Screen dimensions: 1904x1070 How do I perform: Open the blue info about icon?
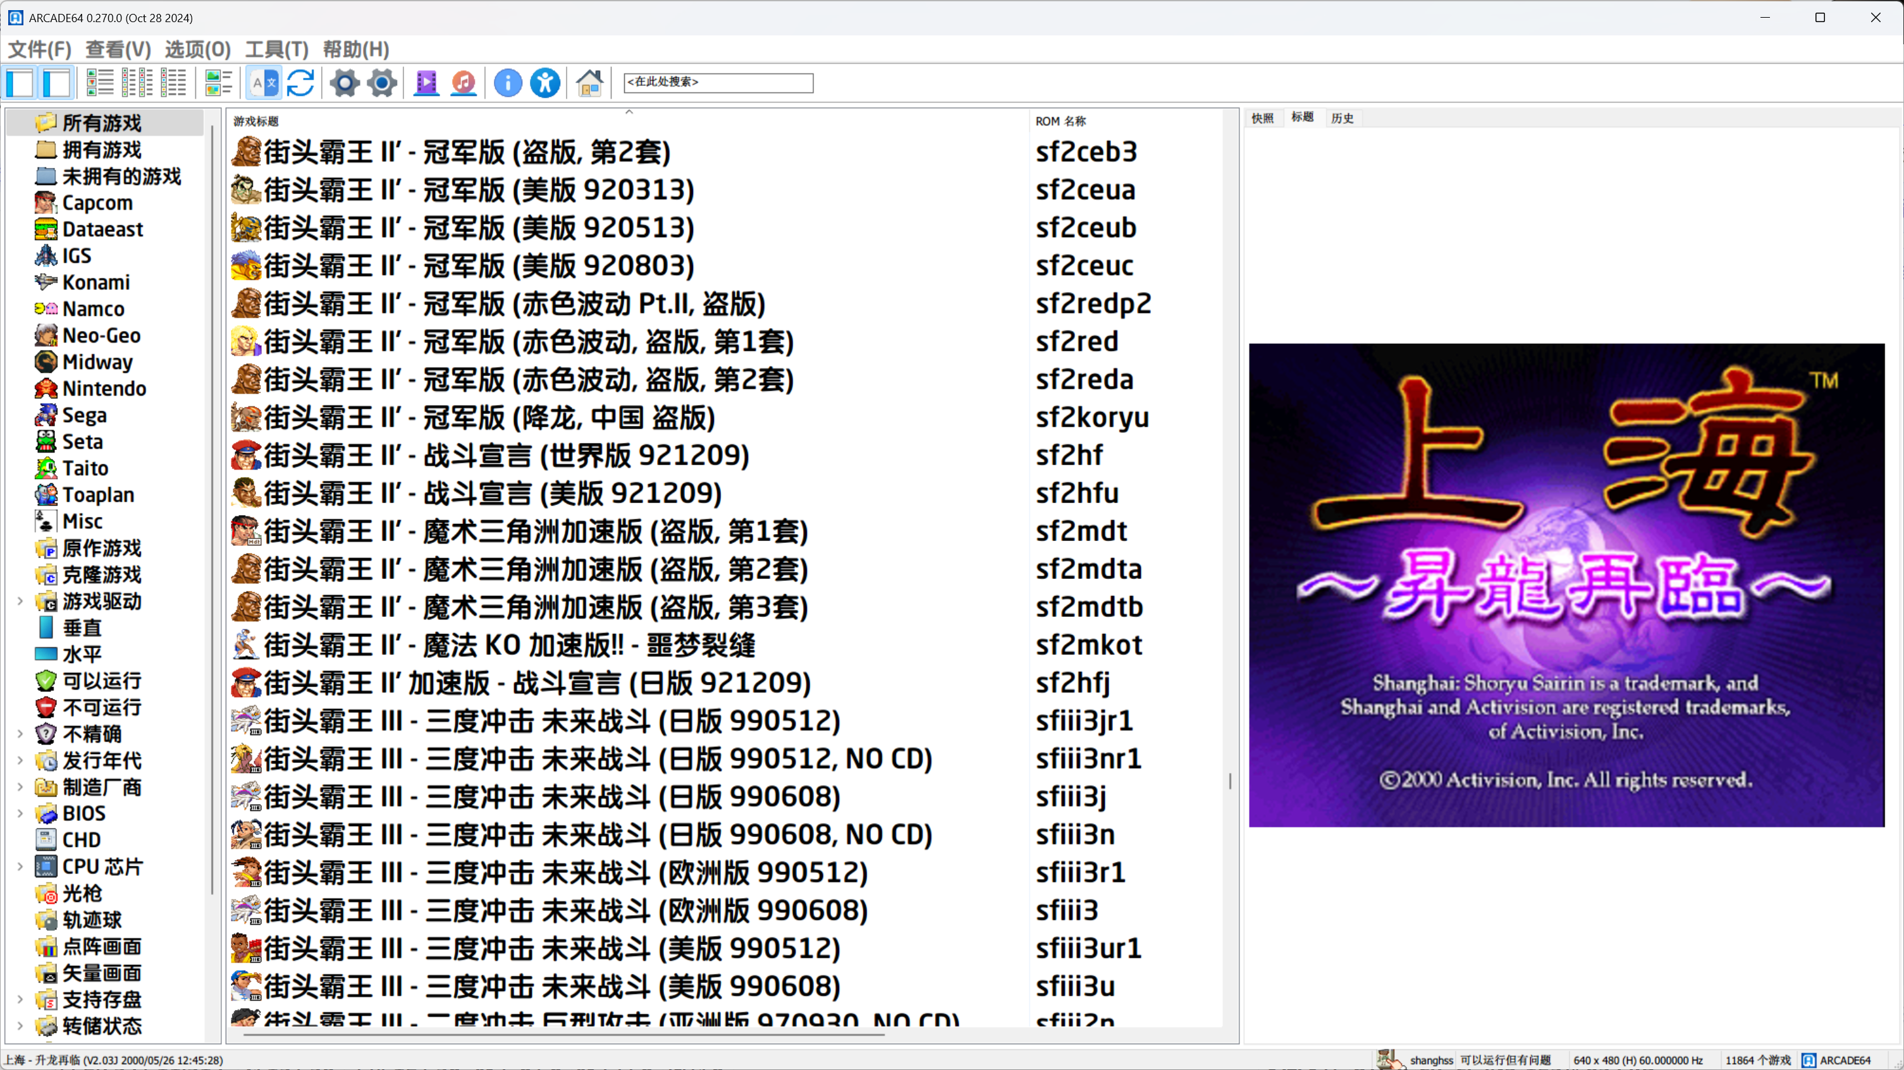click(x=508, y=83)
